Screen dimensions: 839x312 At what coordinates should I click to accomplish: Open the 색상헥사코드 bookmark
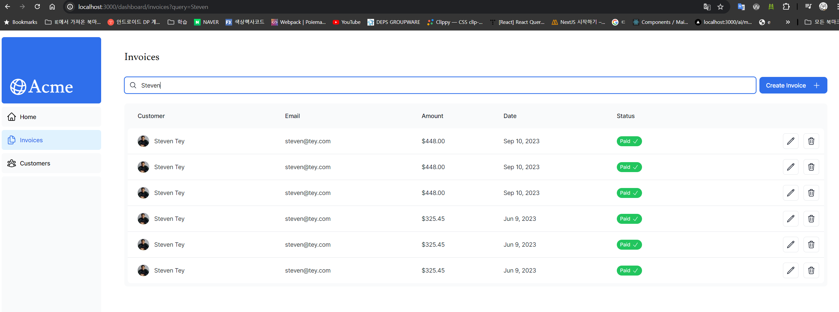245,22
